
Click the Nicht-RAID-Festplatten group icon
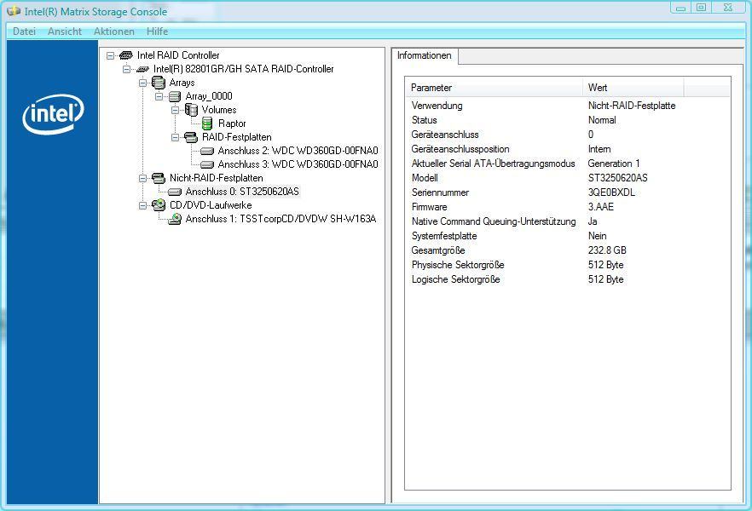coord(159,178)
